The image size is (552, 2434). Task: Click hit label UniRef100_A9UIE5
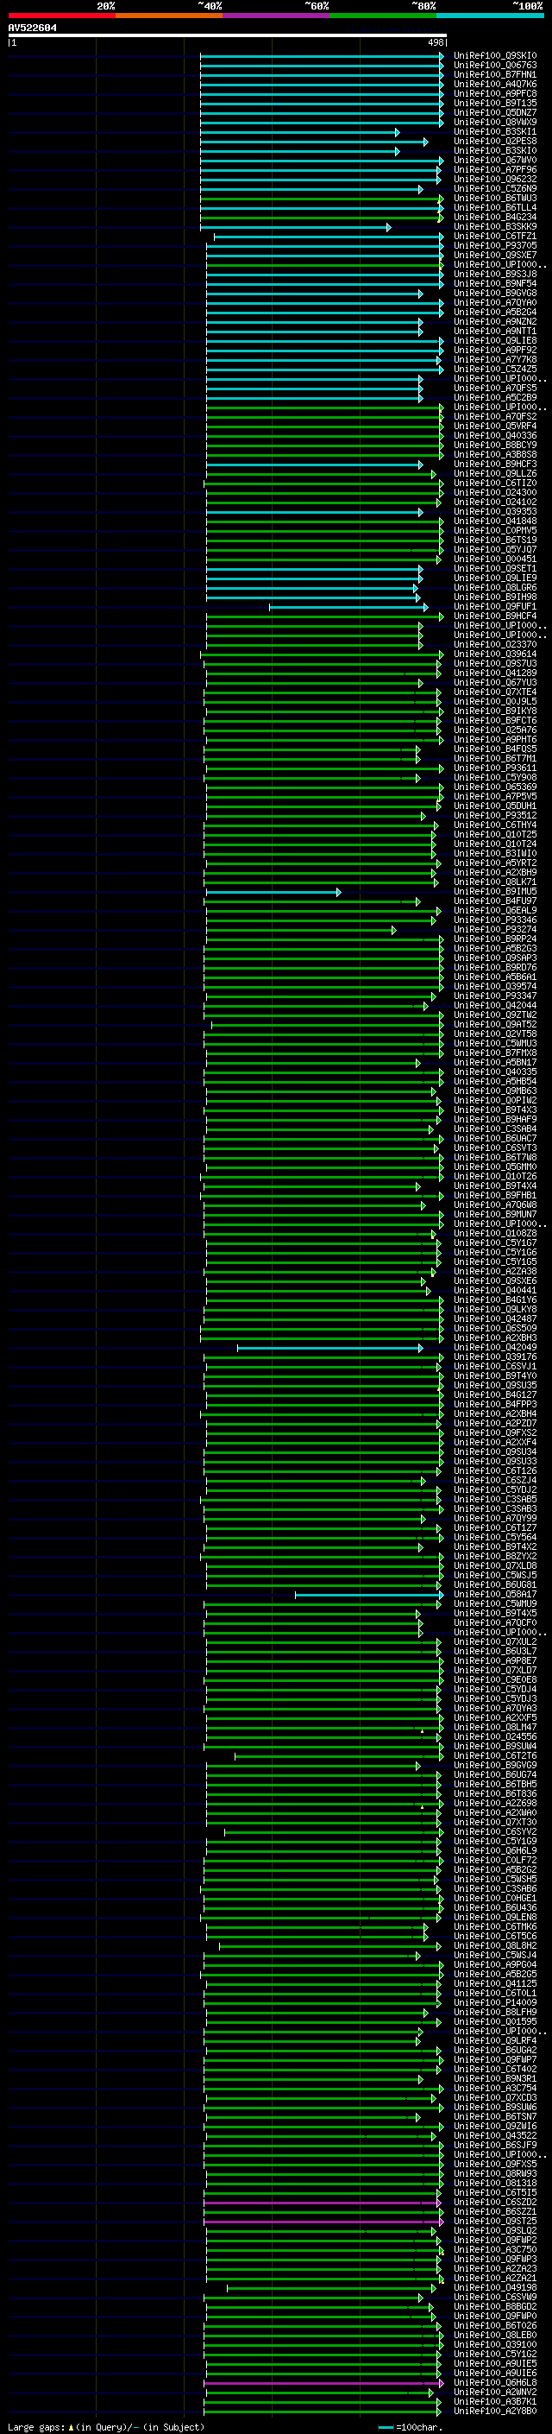[495, 2363]
